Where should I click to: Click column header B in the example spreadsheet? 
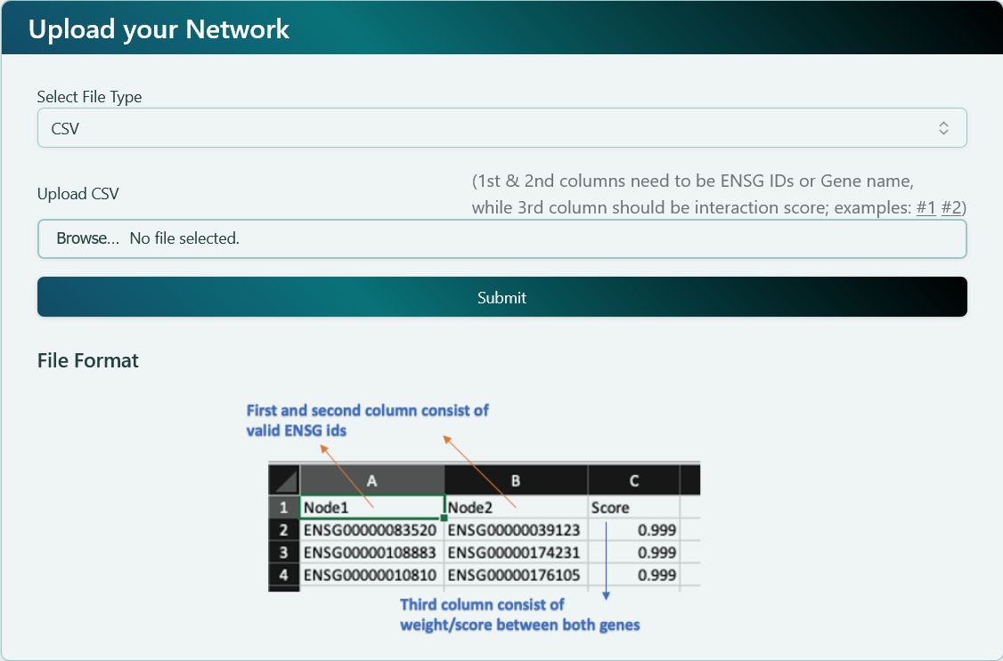516,480
